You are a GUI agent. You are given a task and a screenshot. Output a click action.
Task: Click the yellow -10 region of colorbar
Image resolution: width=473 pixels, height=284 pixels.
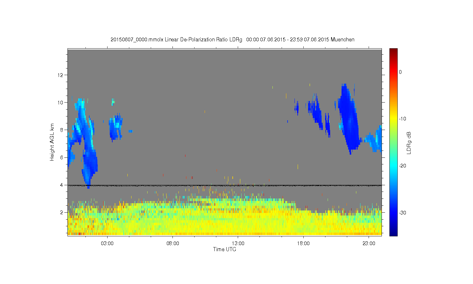click(393, 119)
